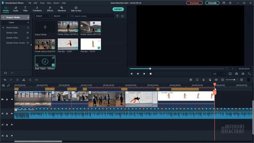
Task: Create a new folder in media panel
Action: (6, 73)
